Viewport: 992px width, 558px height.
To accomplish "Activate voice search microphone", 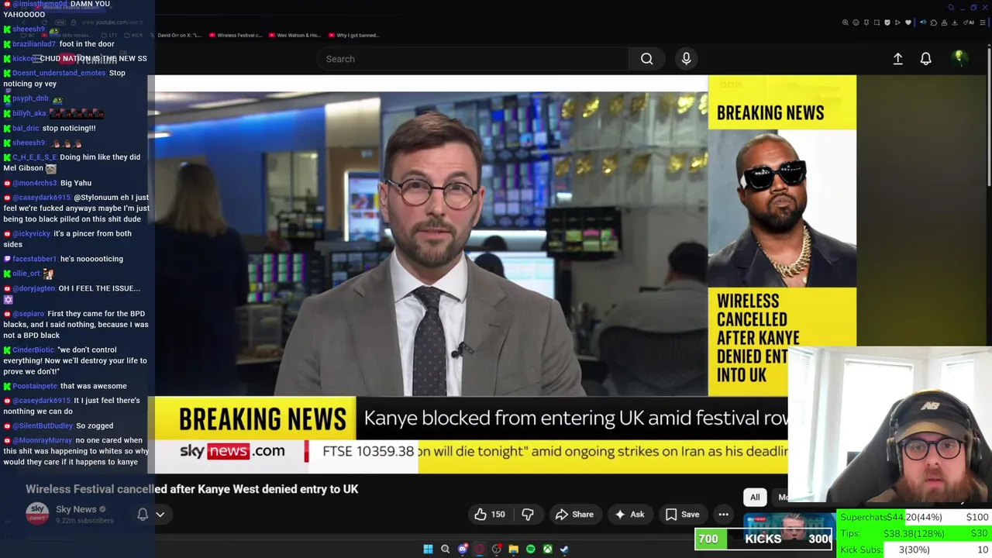I will 686,59.
